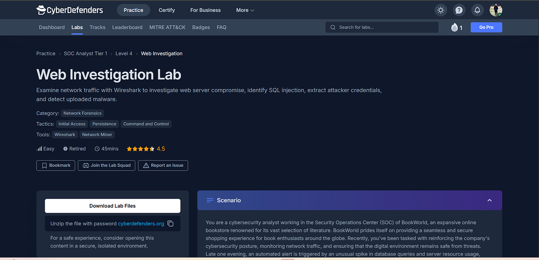
Task: Click the Practice breadcrumb link
Action: point(46,53)
